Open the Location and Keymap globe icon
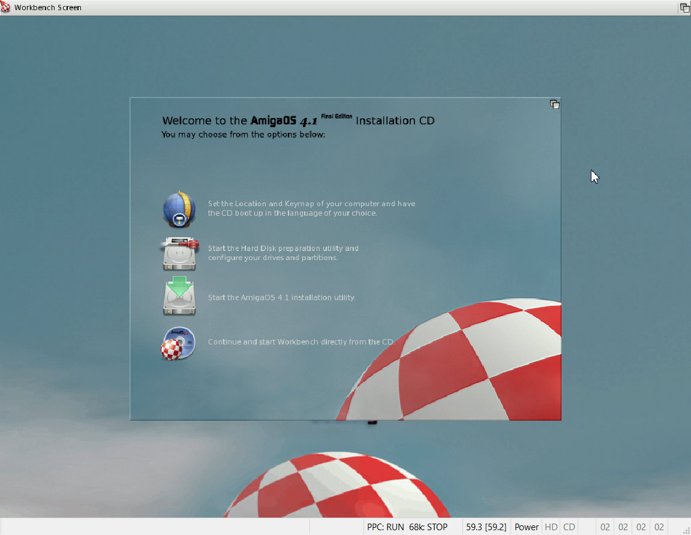691x535 pixels. point(179,208)
